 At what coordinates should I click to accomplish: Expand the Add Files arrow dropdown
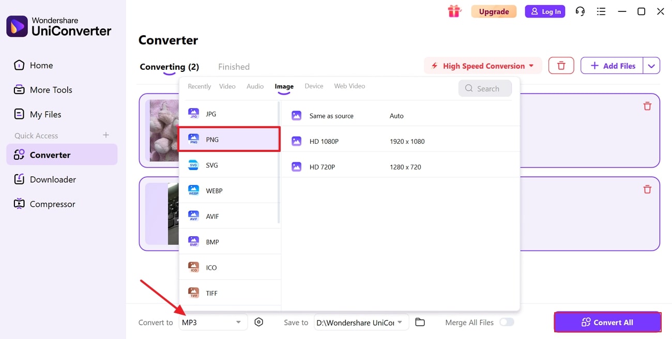[651, 66]
